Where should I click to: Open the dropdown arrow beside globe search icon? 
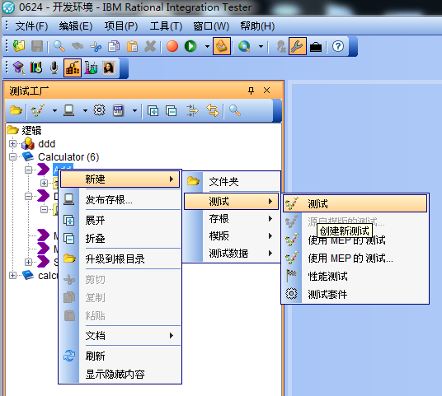coord(261,46)
